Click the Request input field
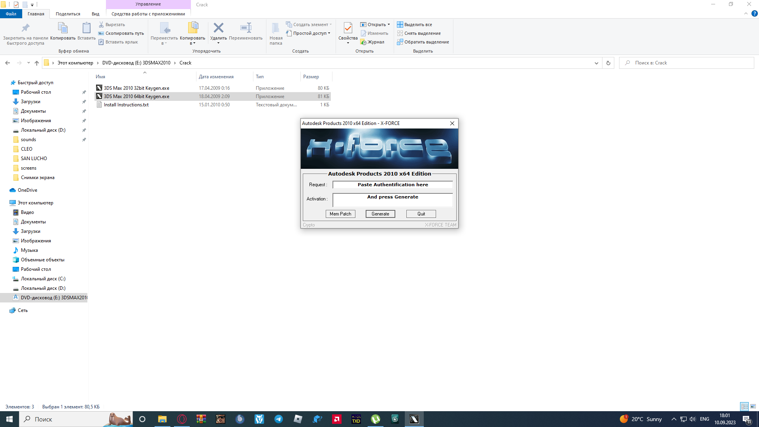The width and height of the screenshot is (759, 427). [393, 185]
